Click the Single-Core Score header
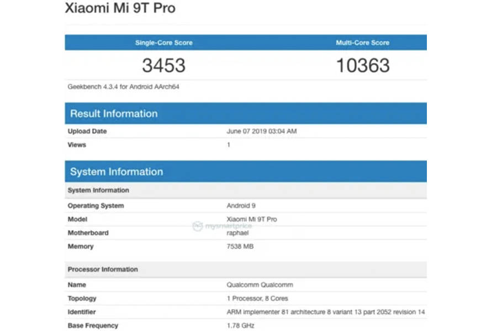 point(163,42)
